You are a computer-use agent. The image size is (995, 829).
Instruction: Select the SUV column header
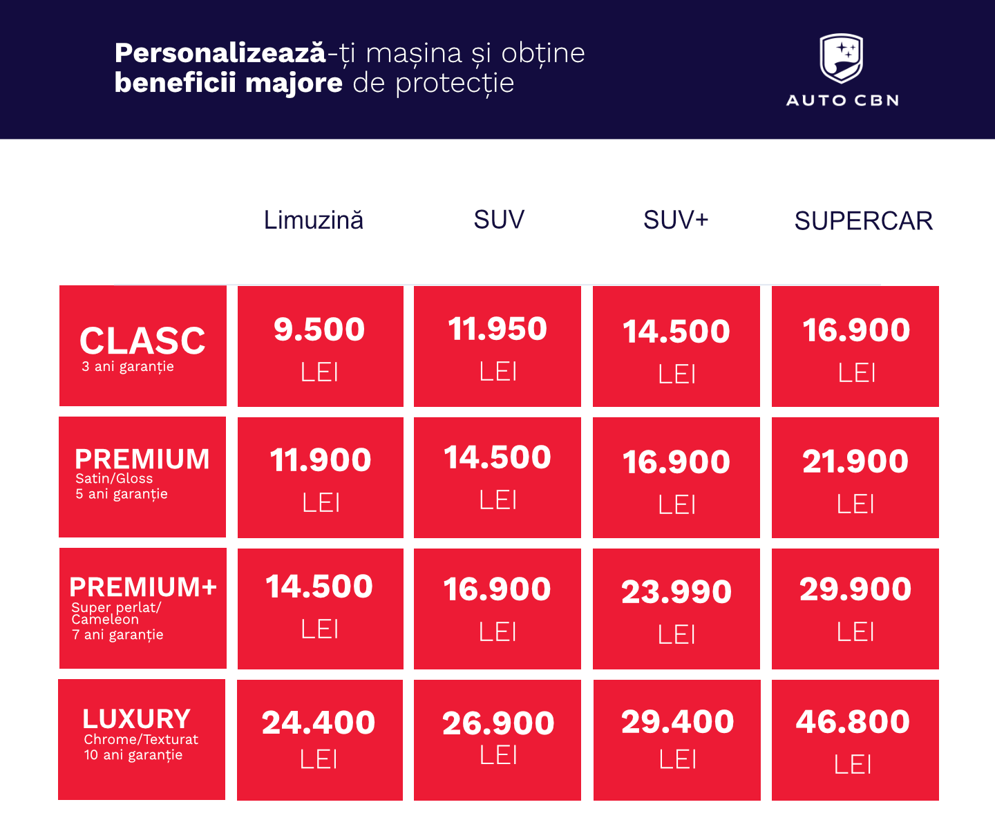pyautogui.click(x=499, y=220)
